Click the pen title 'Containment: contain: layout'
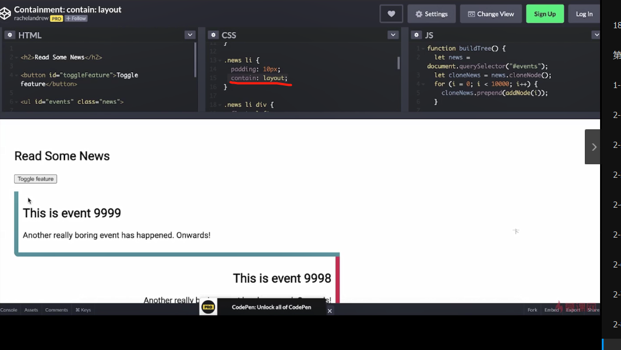621x350 pixels. [x=68, y=10]
